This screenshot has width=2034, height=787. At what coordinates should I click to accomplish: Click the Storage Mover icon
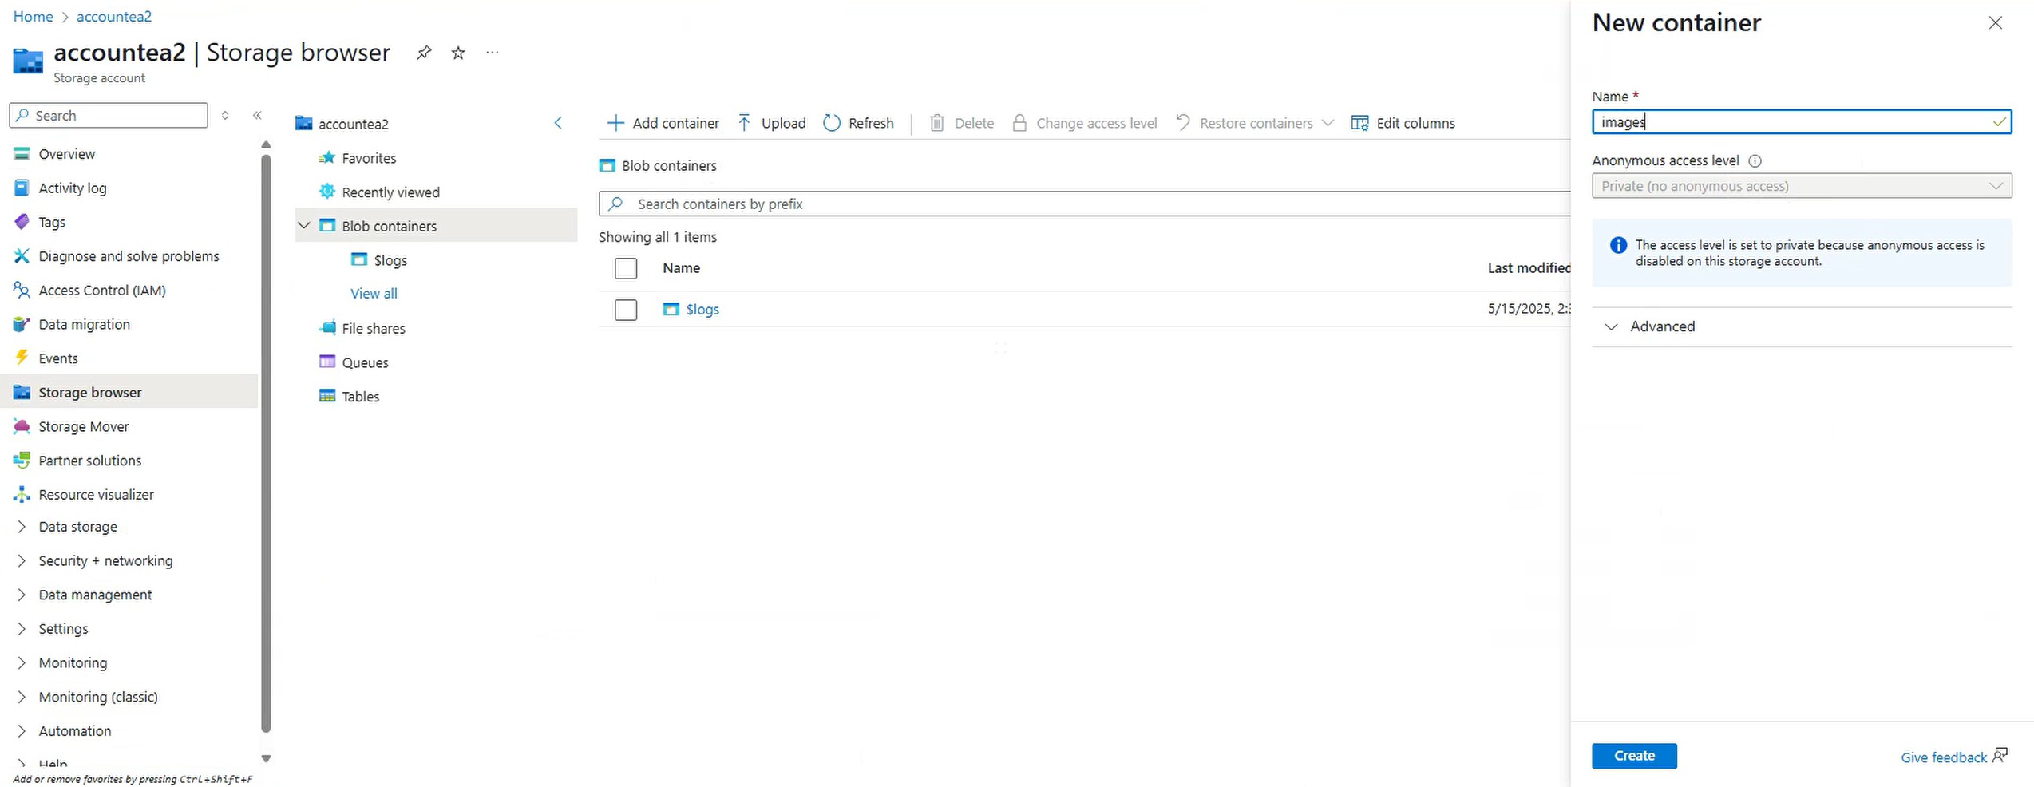click(x=22, y=427)
